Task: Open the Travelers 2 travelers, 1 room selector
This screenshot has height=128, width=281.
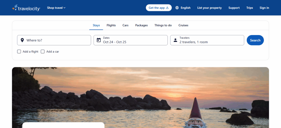Action: (207, 40)
